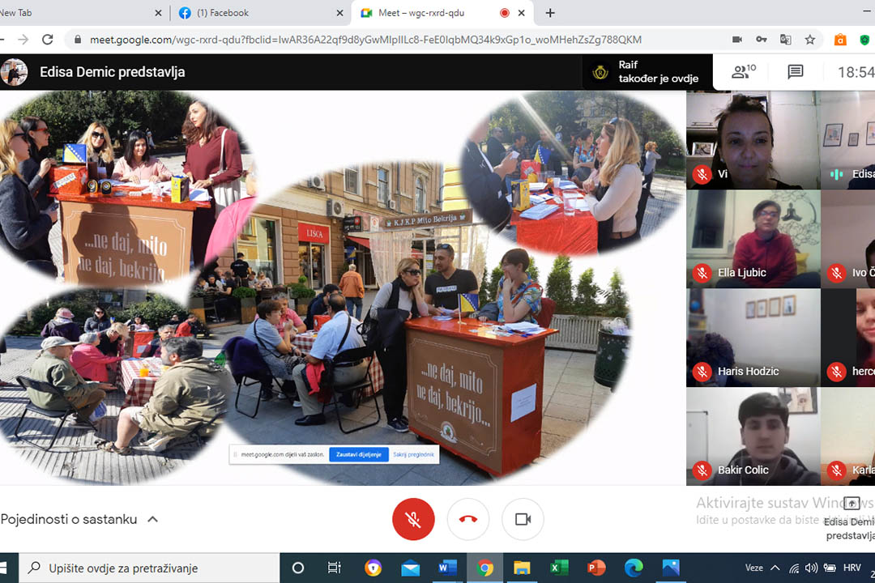
Task: Click the presentation pin icon above Edisa Demic
Action: 852,503
